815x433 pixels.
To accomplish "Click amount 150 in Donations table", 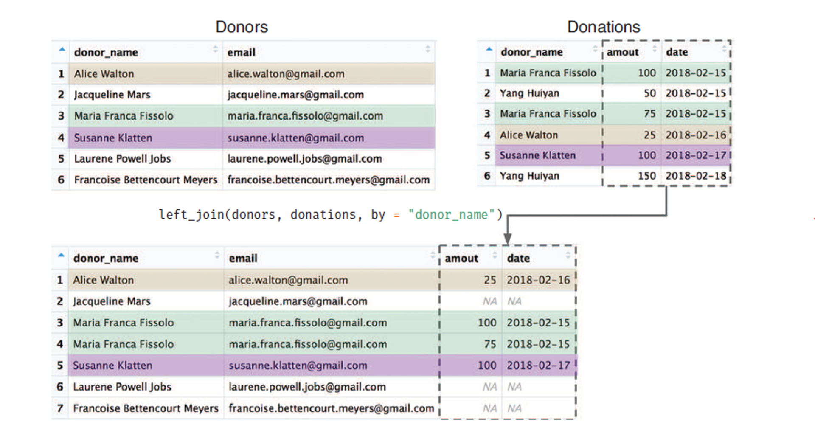I will 646,176.
